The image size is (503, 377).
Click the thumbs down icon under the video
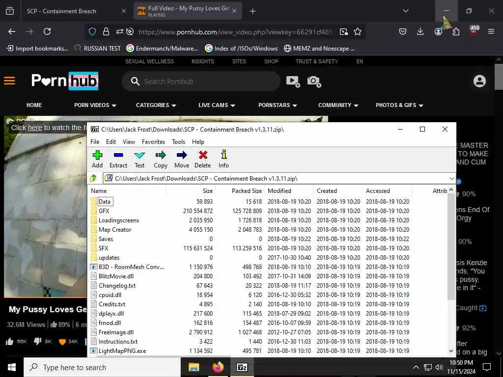(x=37, y=342)
